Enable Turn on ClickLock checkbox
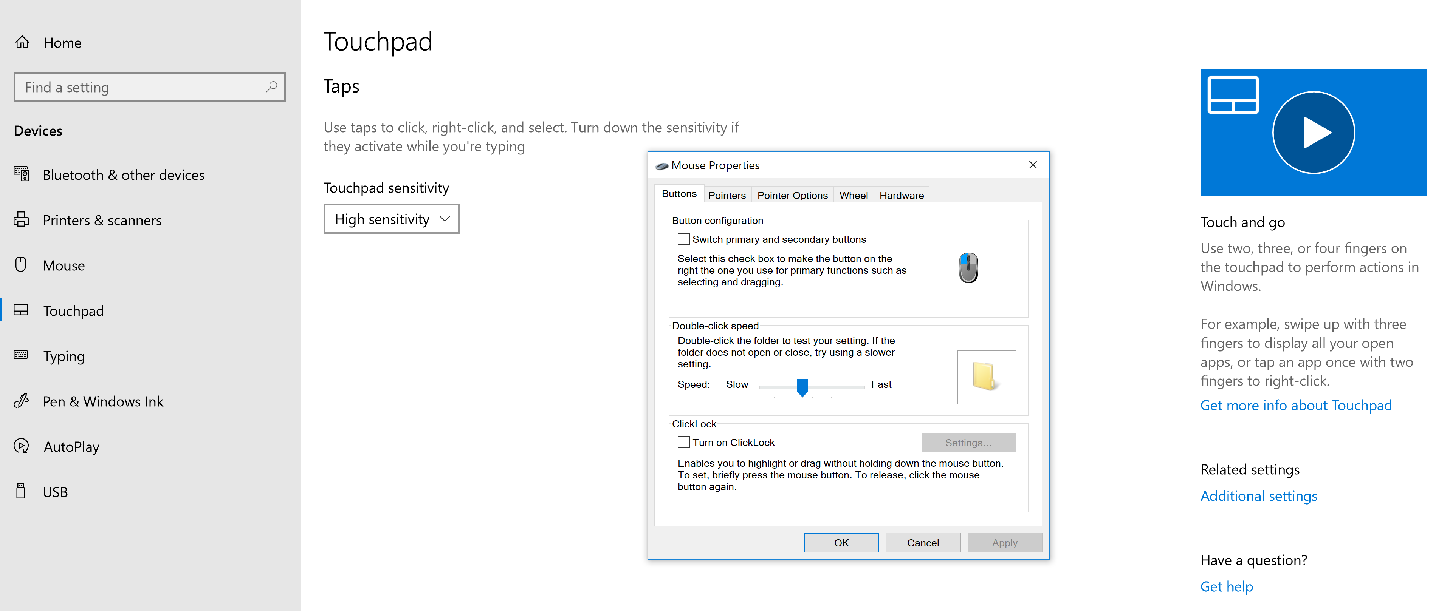 683,442
